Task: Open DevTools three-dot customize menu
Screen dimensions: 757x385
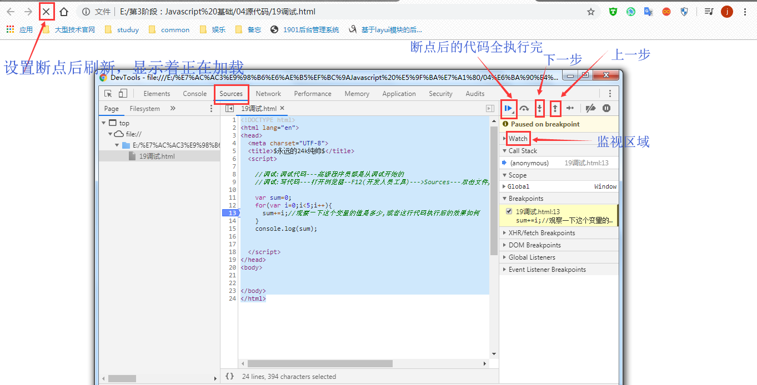Action: point(610,94)
